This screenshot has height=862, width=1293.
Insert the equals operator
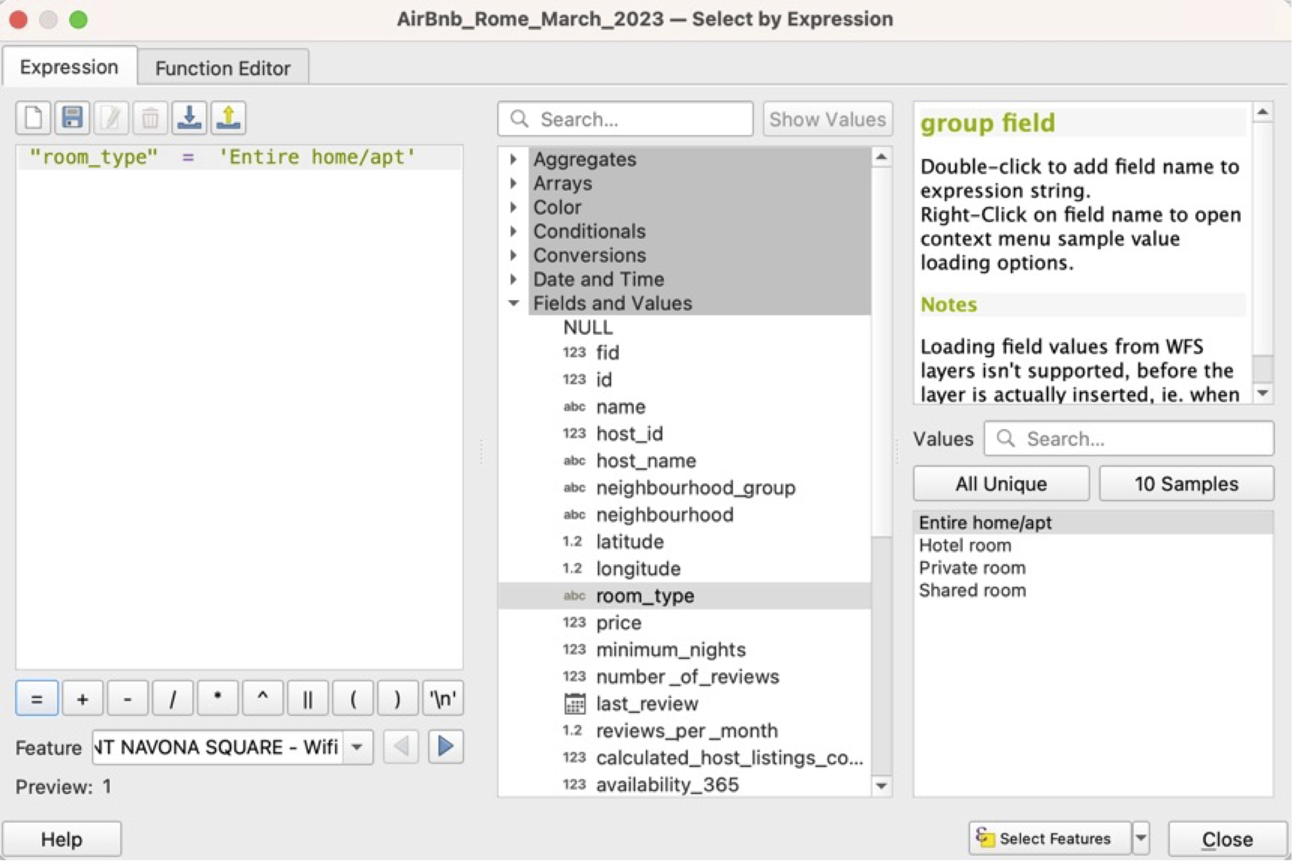(37, 699)
